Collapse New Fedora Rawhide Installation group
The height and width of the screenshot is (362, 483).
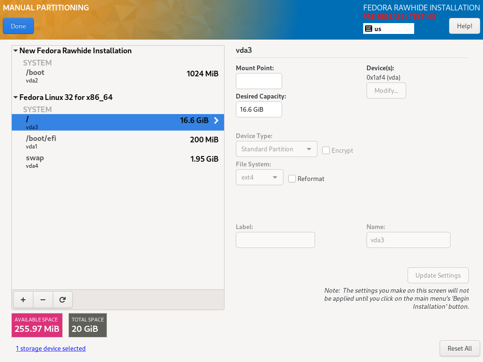(x=16, y=51)
